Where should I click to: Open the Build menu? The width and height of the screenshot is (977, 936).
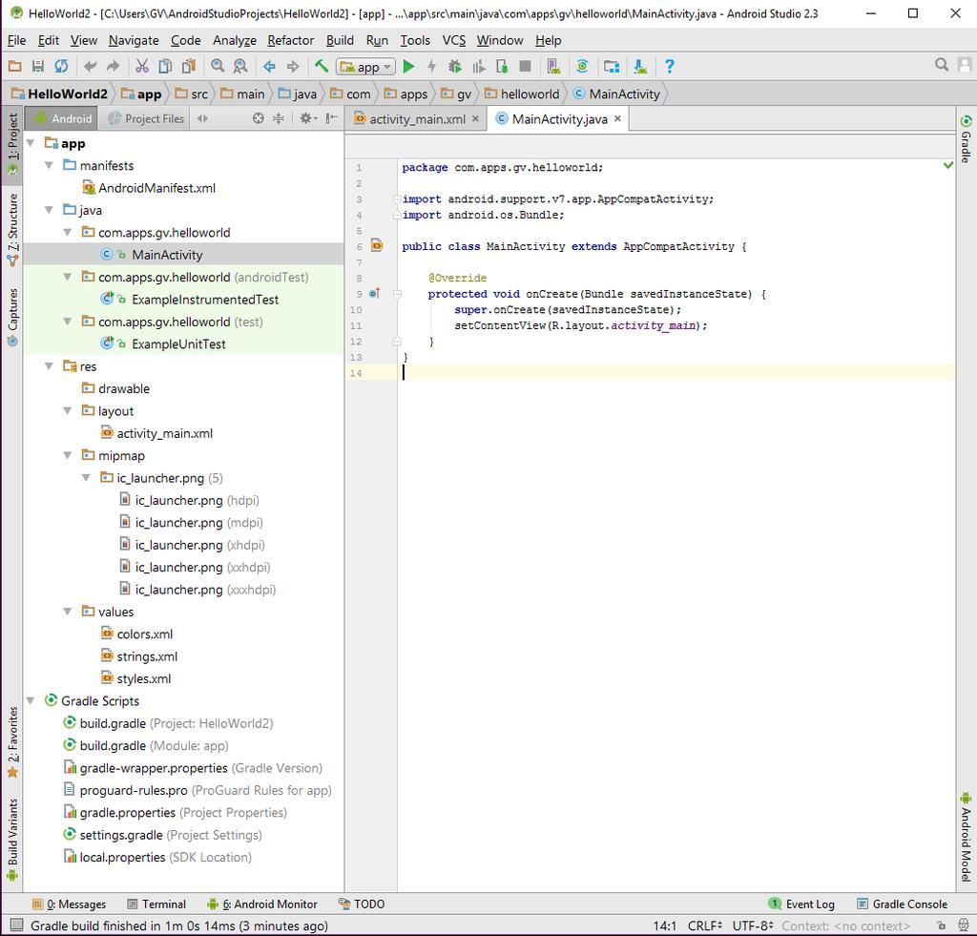pos(340,40)
